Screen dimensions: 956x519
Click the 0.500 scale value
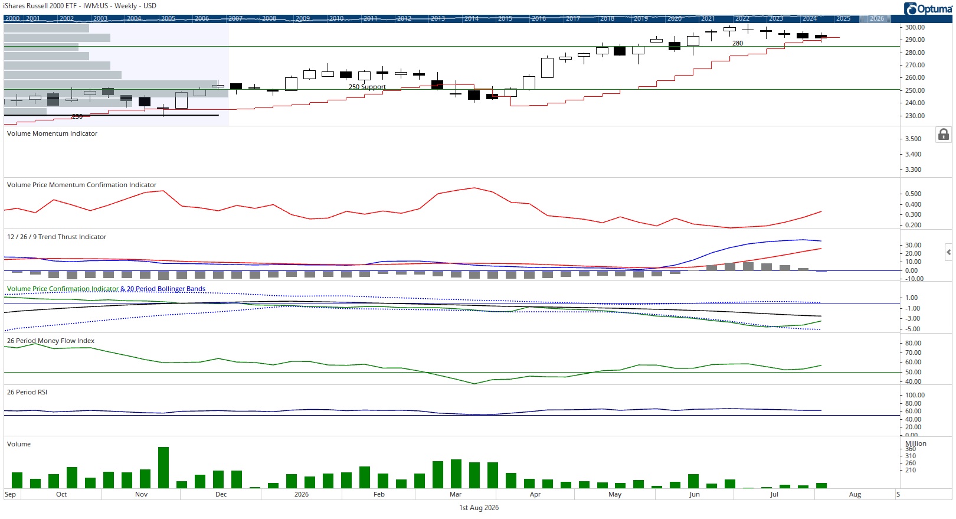pyautogui.click(x=914, y=194)
